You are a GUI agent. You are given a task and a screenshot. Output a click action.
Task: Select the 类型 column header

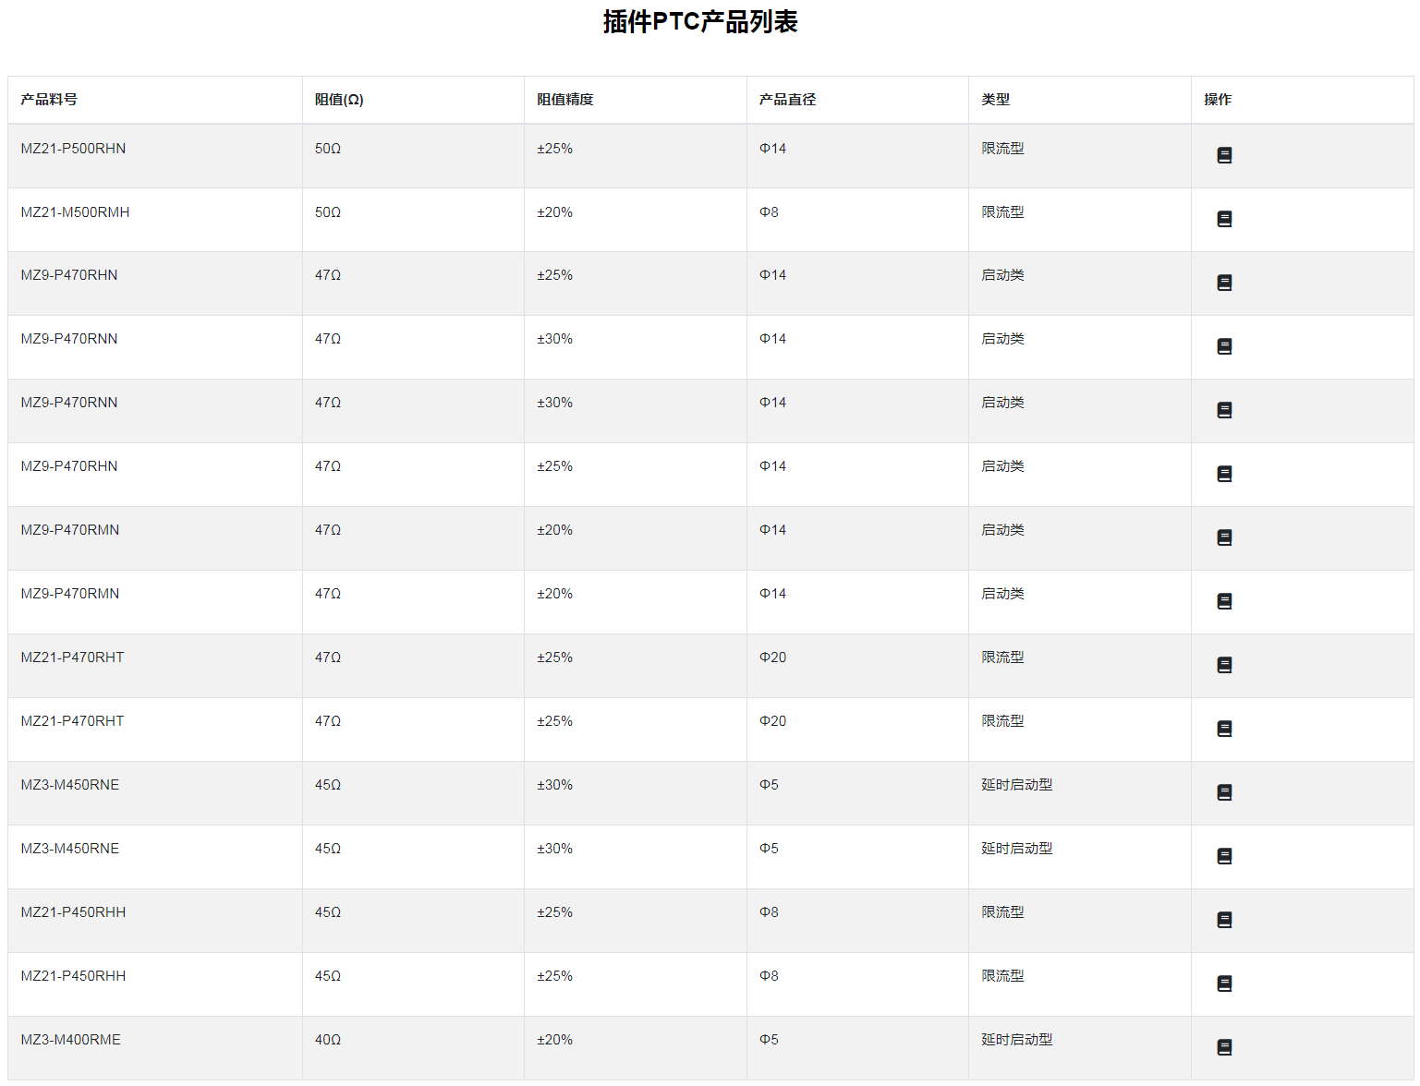tap(995, 100)
